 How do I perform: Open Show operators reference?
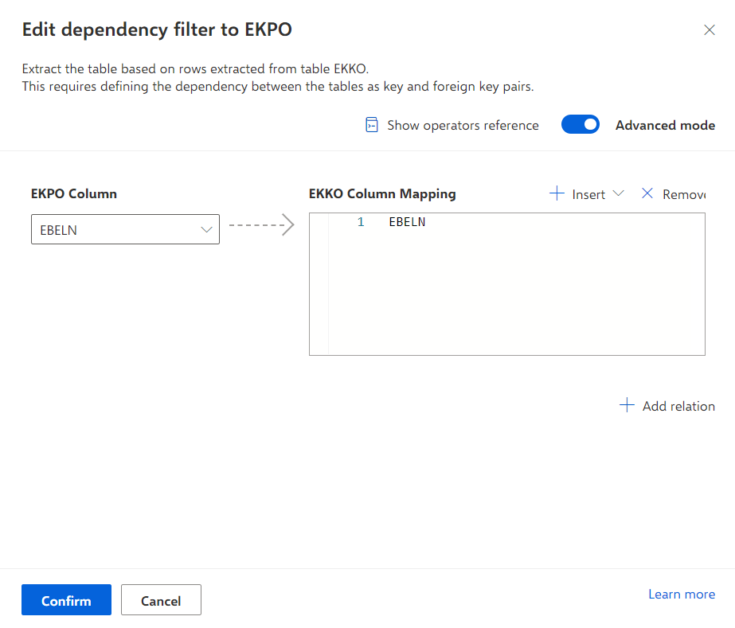click(463, 125)
